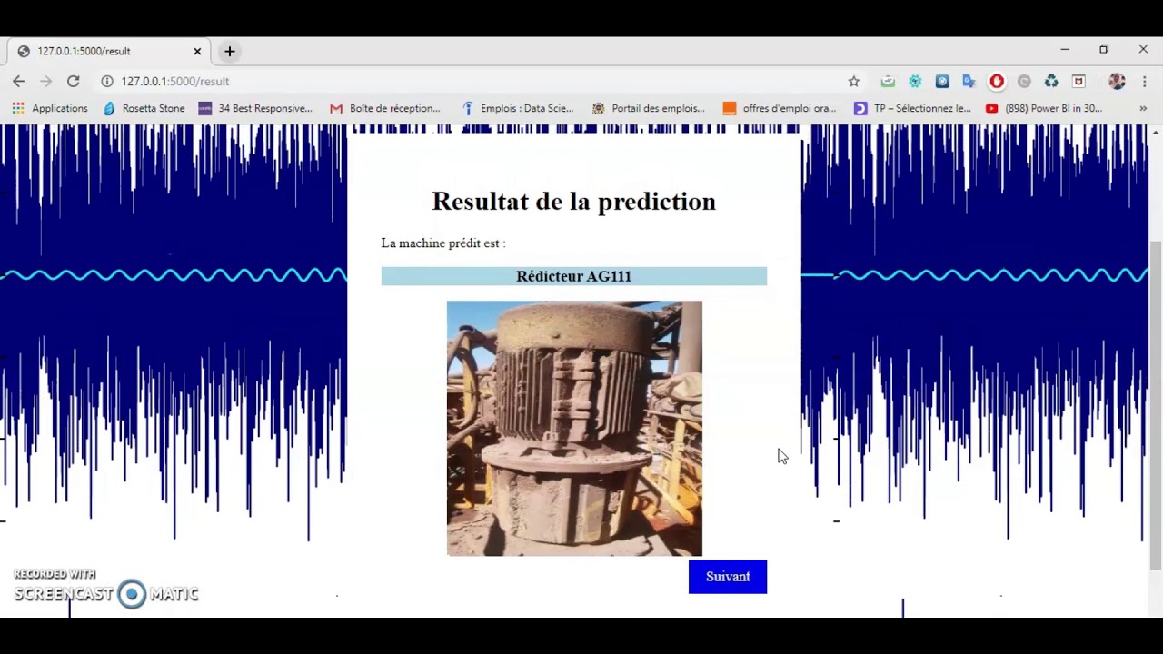Open the red hand ad-blocker extension

(997, 81)
